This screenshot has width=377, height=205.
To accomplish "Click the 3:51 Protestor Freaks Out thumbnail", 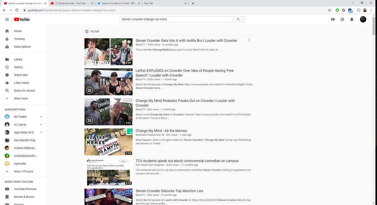I will (x=108, y=112).
